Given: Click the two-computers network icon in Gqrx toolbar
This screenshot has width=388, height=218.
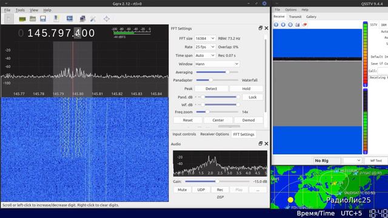Looking at the screenshot, I should click(82, 19).
